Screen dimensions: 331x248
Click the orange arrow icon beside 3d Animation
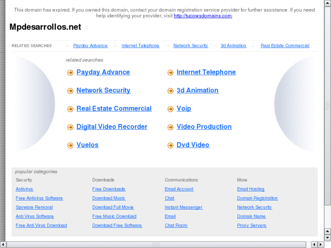click(170, 91)
